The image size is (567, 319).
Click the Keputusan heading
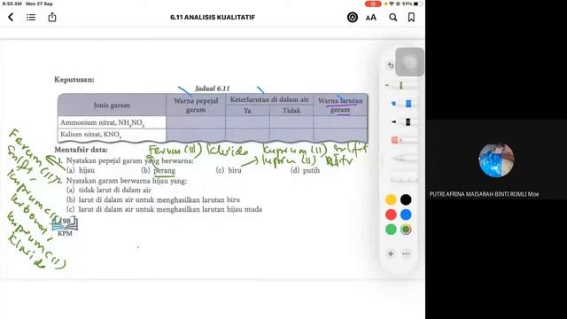(x=74, y=80)
